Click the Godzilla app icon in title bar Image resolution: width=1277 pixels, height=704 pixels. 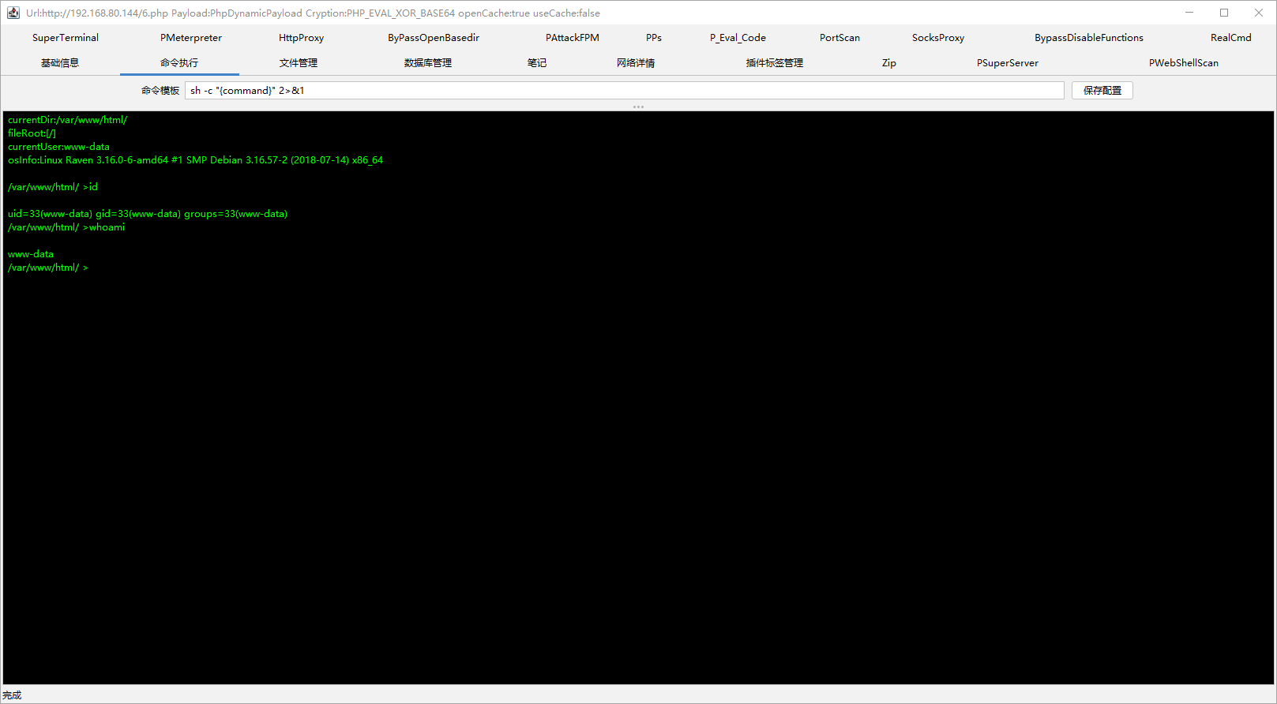tap(13, 13)
